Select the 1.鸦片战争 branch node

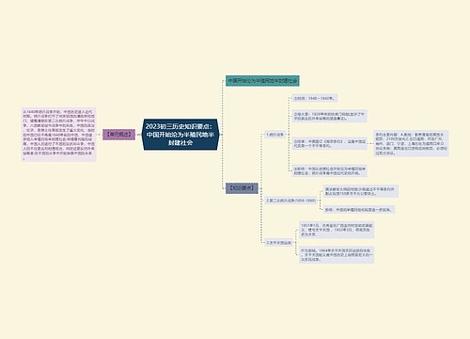click(274, 135)
